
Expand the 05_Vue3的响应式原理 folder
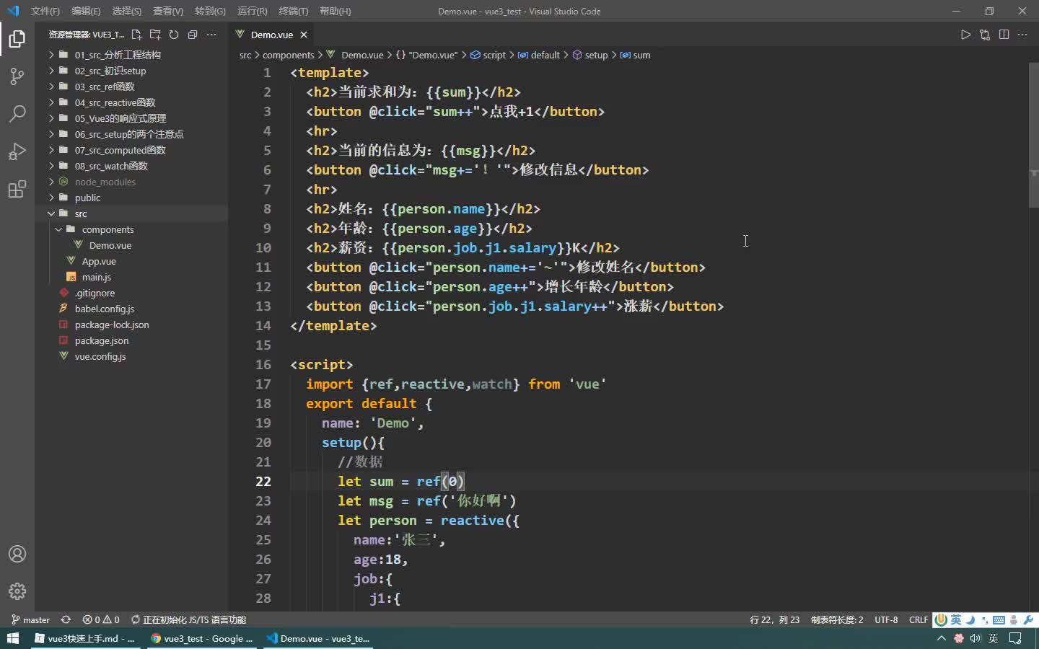[131, 118]
